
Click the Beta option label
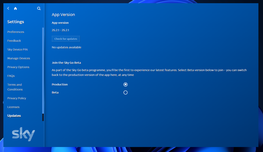pyautogui.click(x=55, y=93)
